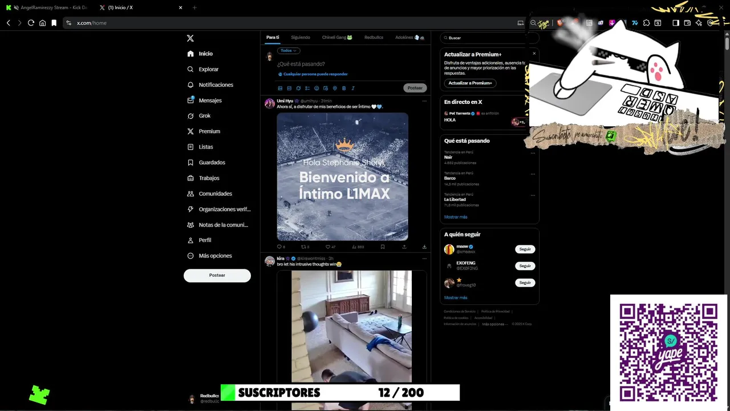
Task: Switch to Para ti tab
Action: tap(273, 38)
